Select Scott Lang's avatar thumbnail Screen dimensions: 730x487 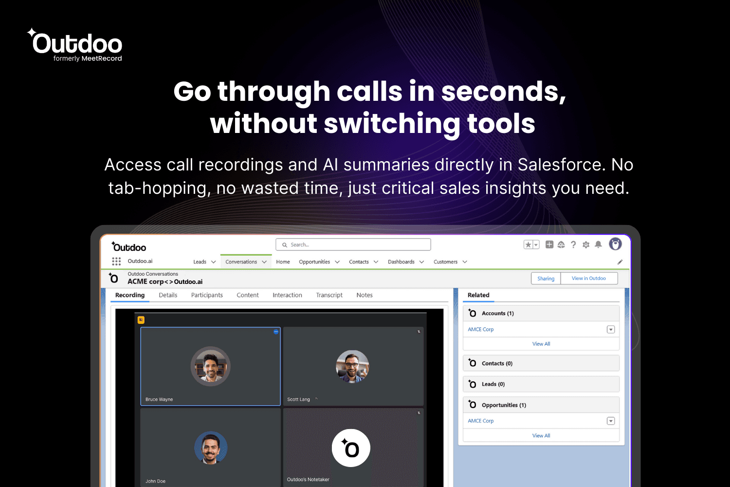click(x=352, y=366)
